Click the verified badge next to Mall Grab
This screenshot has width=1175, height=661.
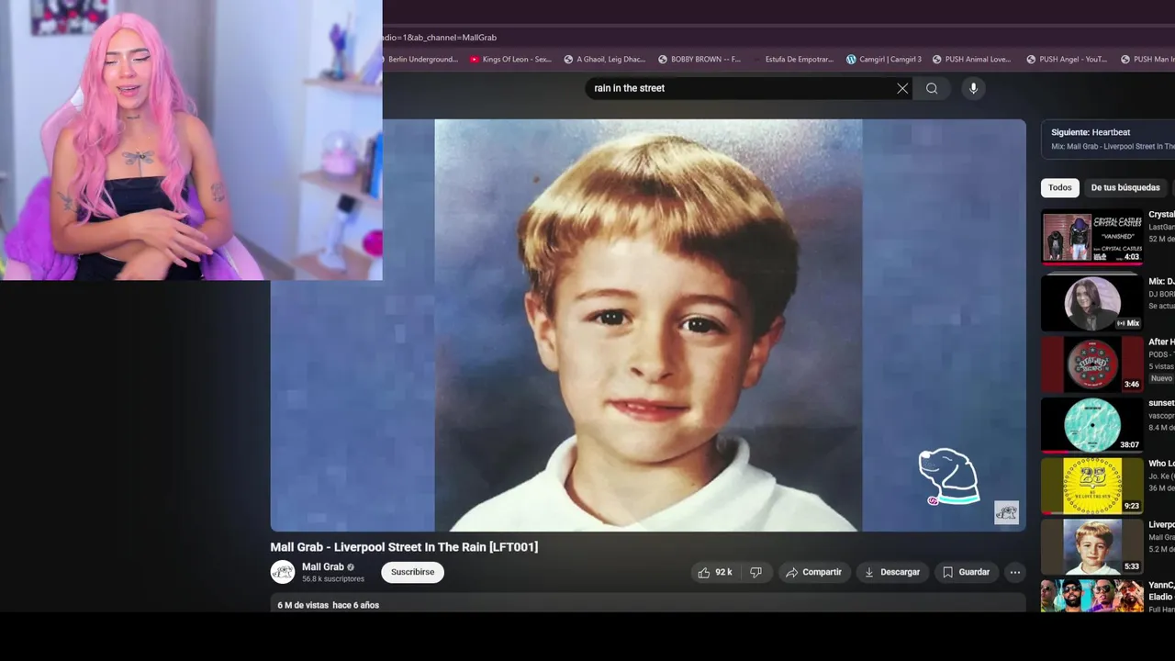(351, 567)
